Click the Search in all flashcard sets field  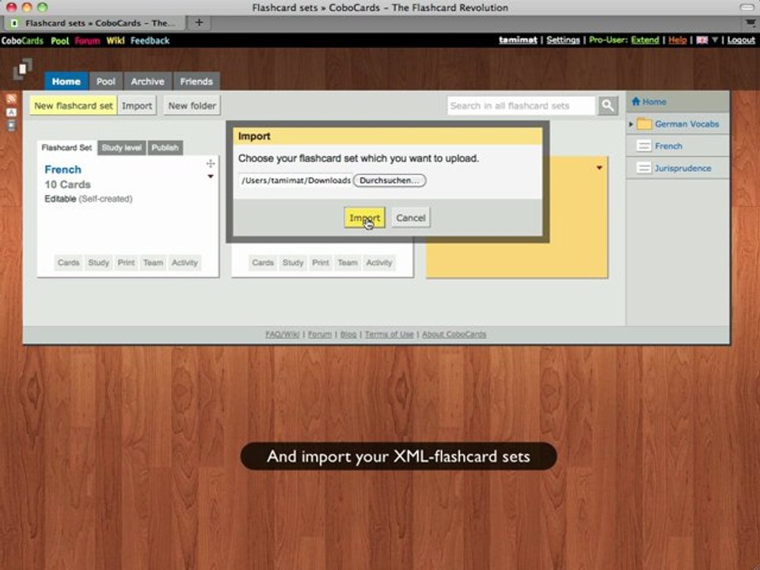[x=521, y=105]
